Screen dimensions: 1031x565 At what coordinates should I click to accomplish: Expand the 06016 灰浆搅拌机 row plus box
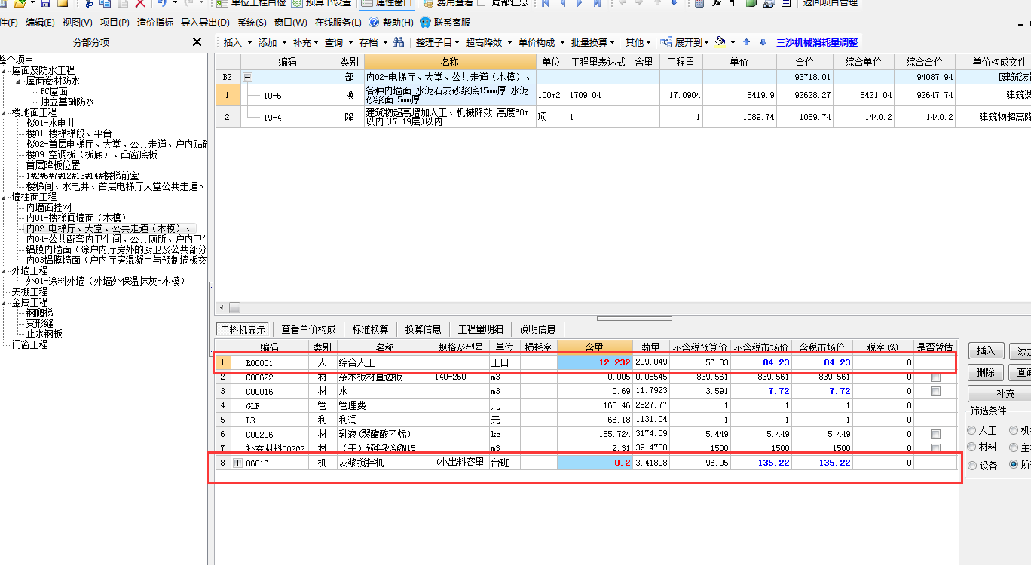(x=238, y=463)
